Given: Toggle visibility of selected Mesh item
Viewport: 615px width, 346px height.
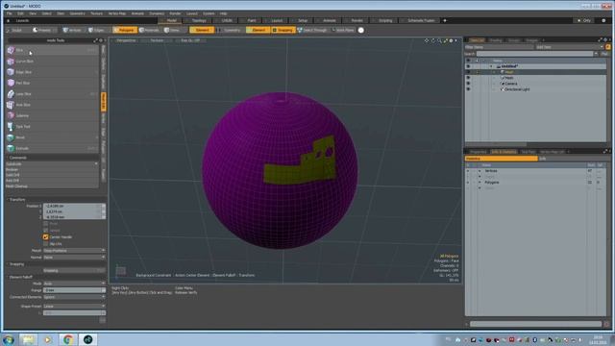Looking at the screenshot, I should tap(468, 72).
